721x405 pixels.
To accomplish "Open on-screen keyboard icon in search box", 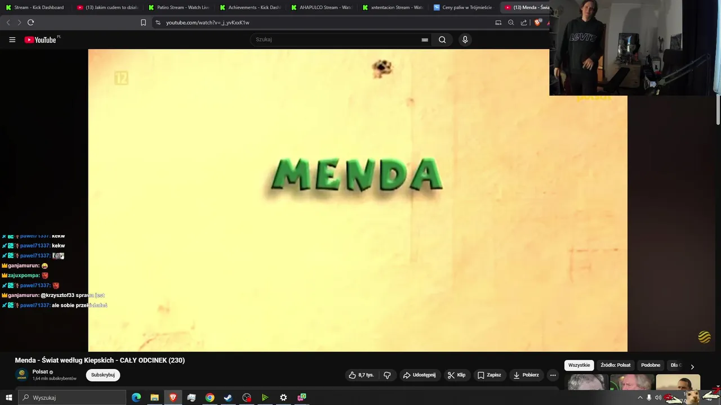I will [425, 40].
